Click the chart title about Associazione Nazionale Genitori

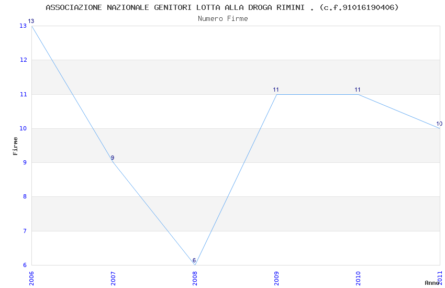[x=222, y=7]
